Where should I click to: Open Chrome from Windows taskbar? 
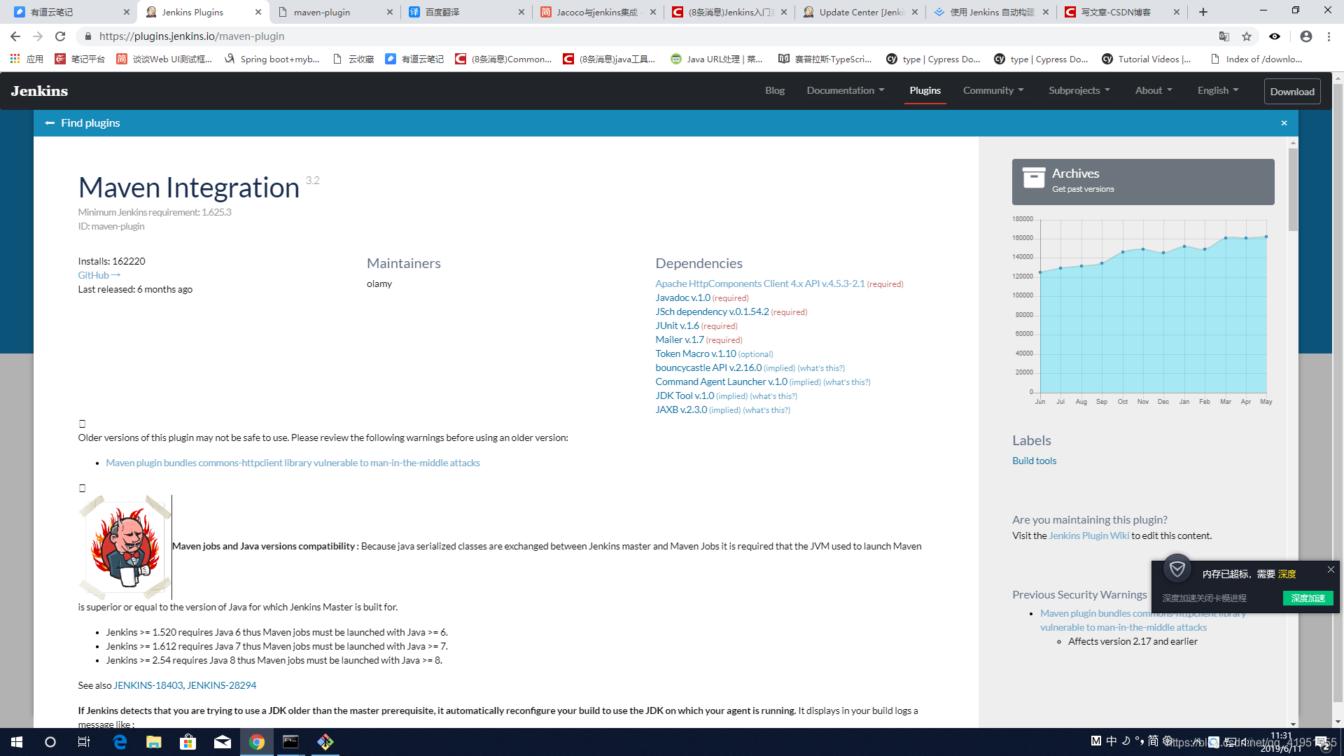pos(257,742)
